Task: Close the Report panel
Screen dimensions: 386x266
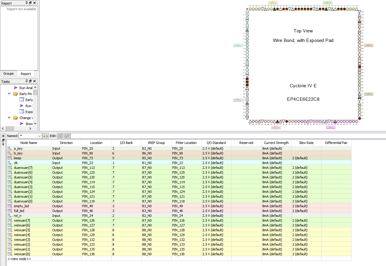Action: click(x=34, y=3)
